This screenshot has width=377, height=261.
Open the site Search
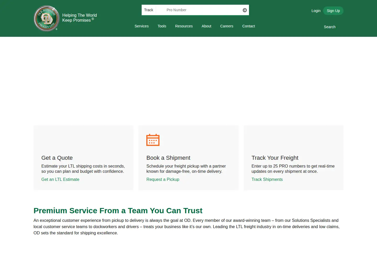330,27
